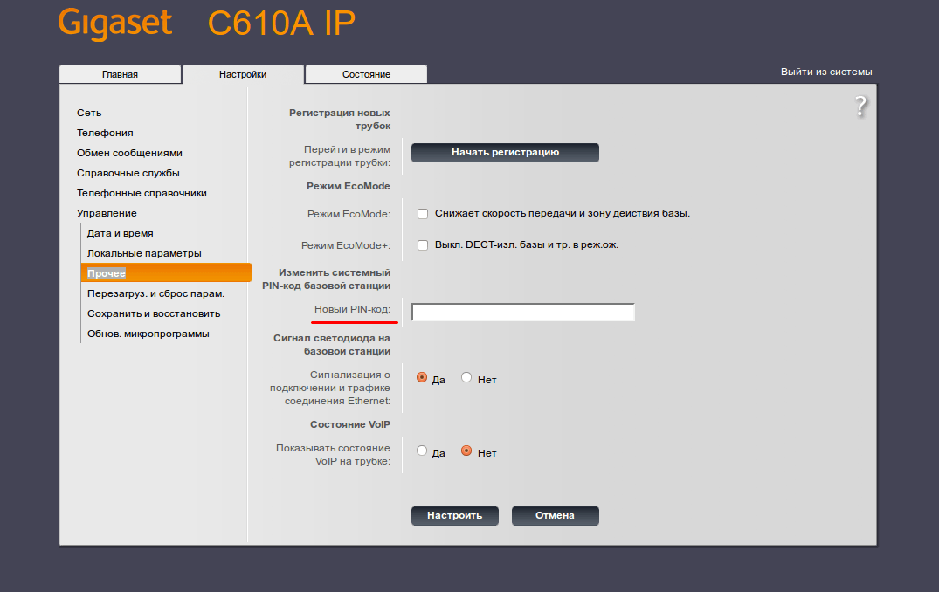This screenshot has width=939, height=592.
Task: Select Да for showing VoIP status
Action: tap(422, 451)
